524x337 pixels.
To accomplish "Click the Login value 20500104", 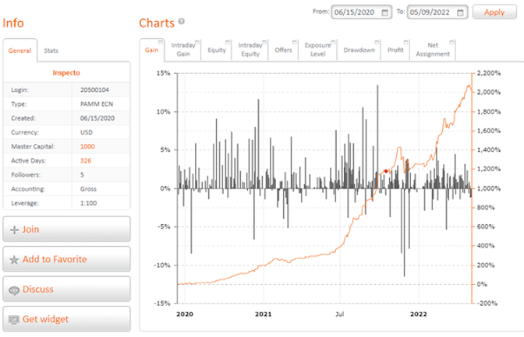I will 94,90.
